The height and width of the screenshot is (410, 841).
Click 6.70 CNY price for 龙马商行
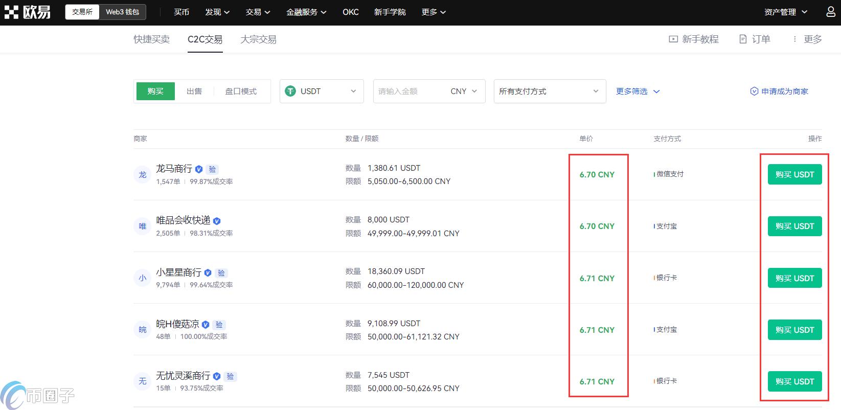[x=597, y=174]
